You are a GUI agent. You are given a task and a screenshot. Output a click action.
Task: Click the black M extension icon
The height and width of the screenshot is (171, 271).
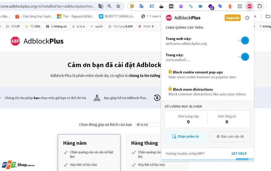pyautogui.click(x=171, y=6)
